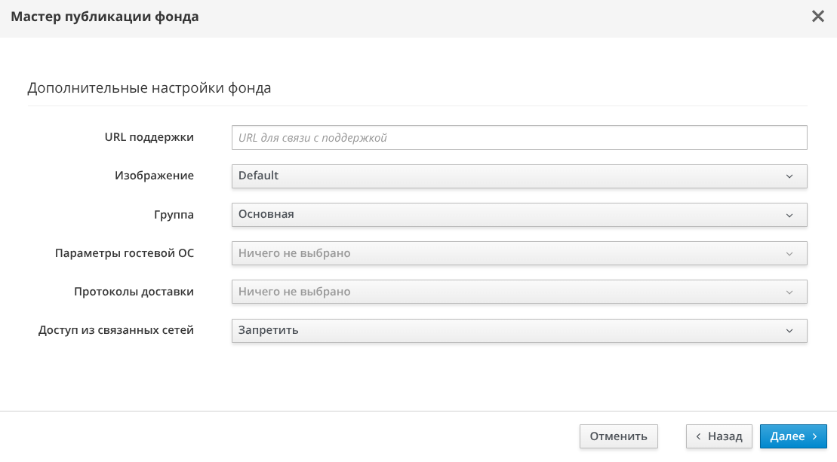Open the dropdown showing Default
The image size is (837, 462).
[x=519, y=176]
